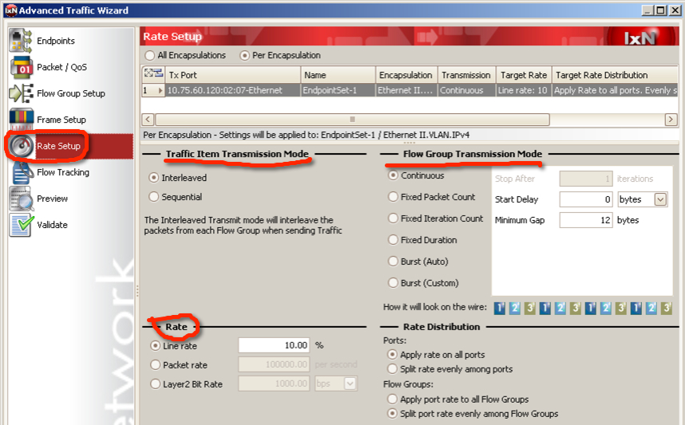685x425 pixels.
Task: Switch to Frame Setup page
Action: (x=61, y=120)
